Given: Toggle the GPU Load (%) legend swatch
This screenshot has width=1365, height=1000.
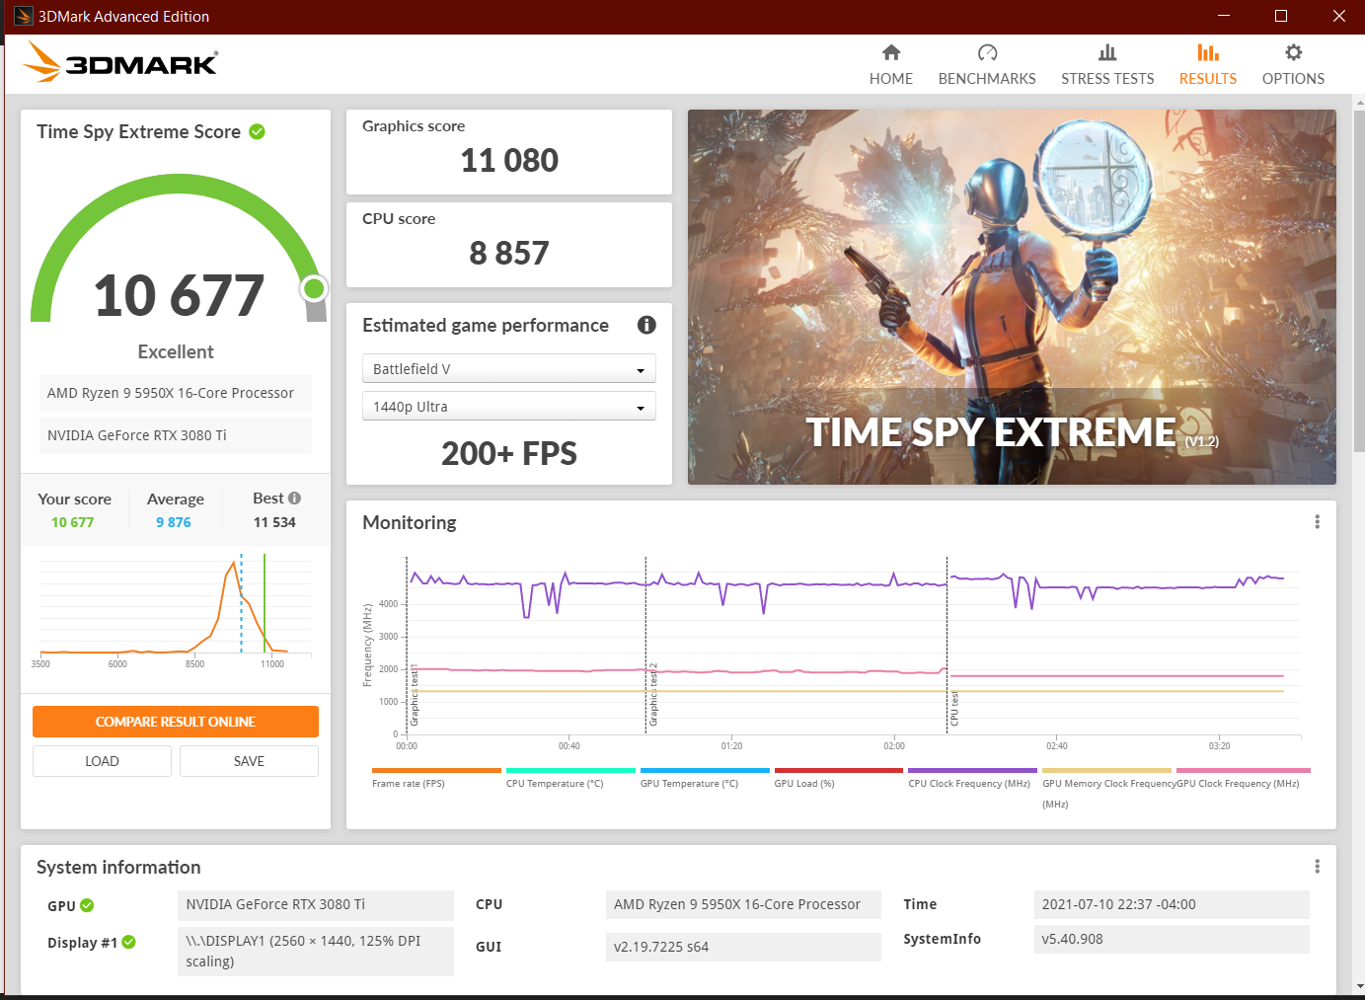Looking at the screenshot, I should pos(839,770).
